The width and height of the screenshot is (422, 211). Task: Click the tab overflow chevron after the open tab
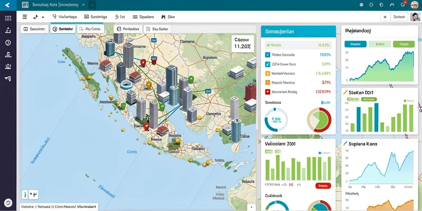click(92, 5)
